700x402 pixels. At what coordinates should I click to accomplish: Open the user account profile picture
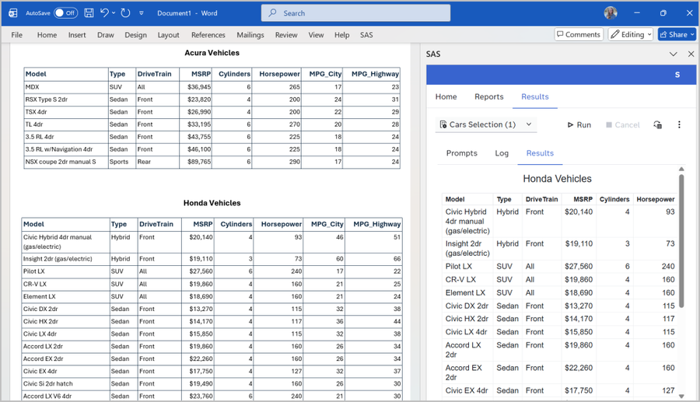coord(611,13)
